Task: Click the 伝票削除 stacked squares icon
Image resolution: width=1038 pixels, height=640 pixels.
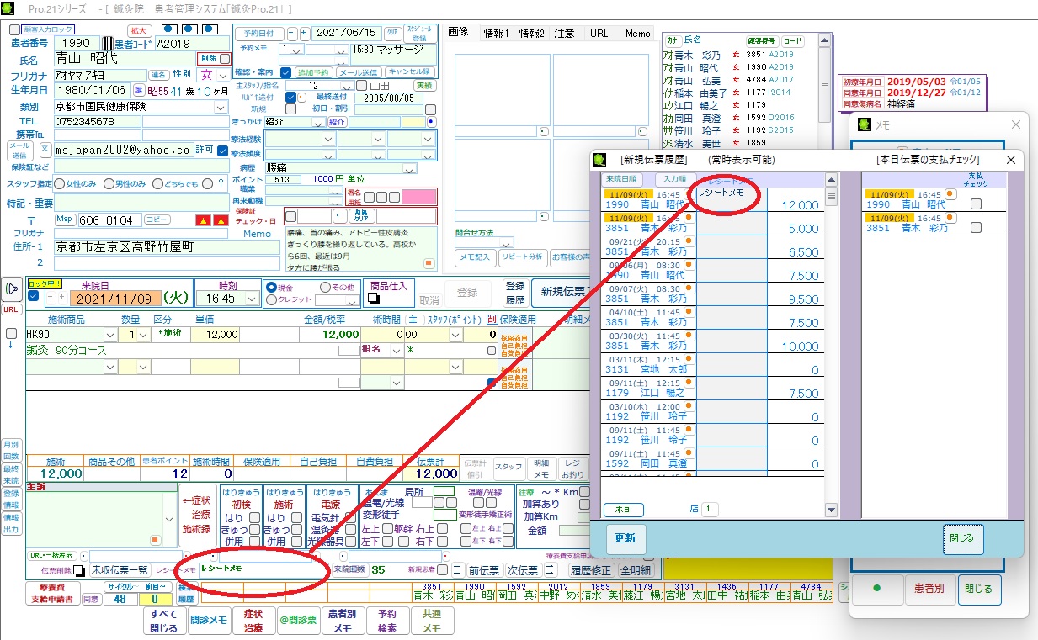Action: click(x=78, y=571)
